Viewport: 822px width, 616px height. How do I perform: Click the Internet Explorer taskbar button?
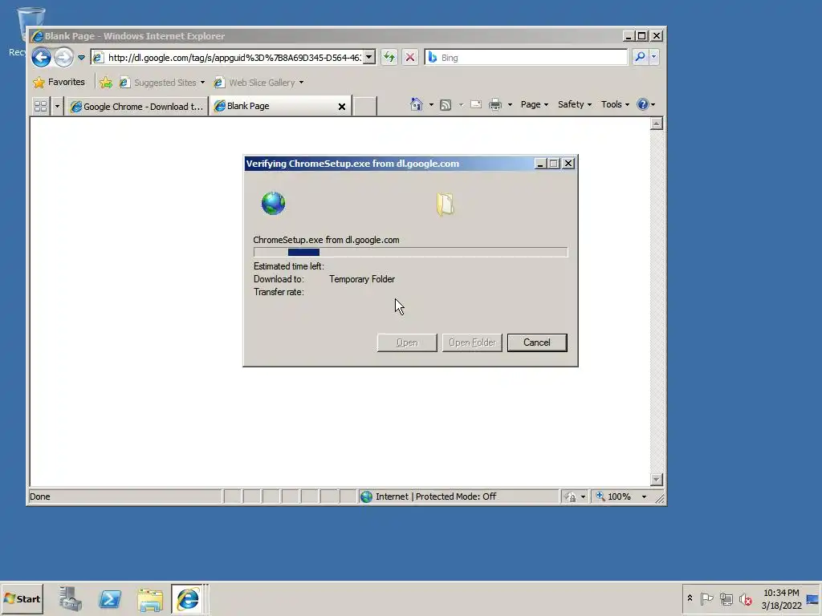(188, 598)
